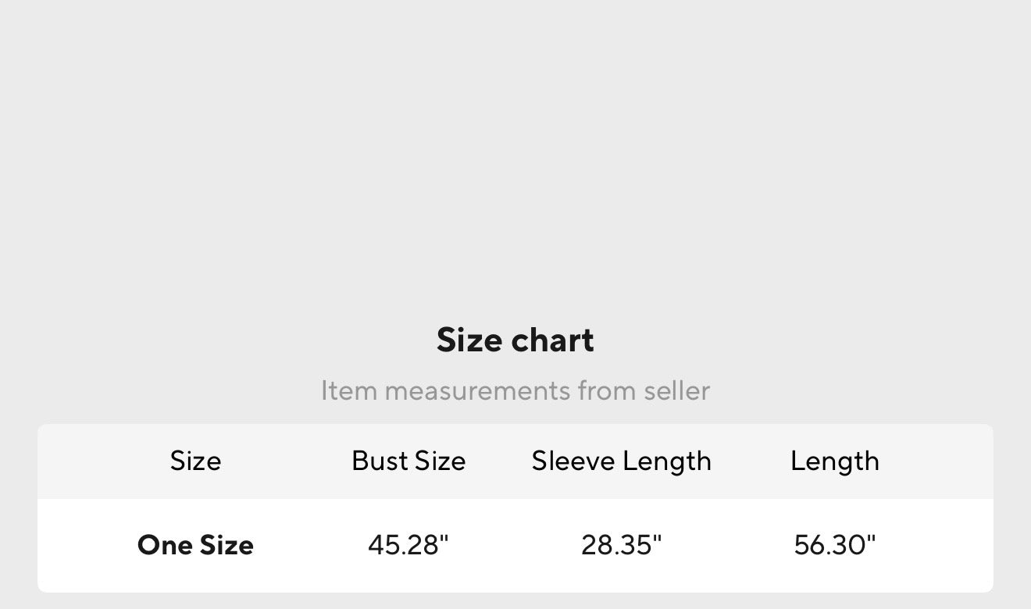Click the "Size chart" heading

click(515, 340)
